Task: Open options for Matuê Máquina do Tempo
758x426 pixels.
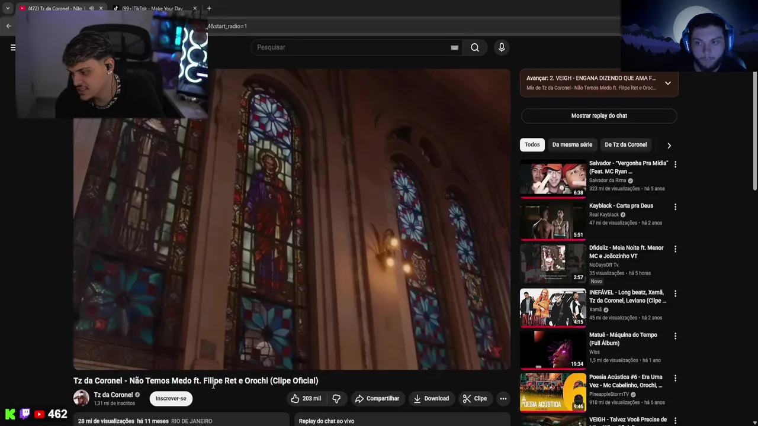Action: 675,335
